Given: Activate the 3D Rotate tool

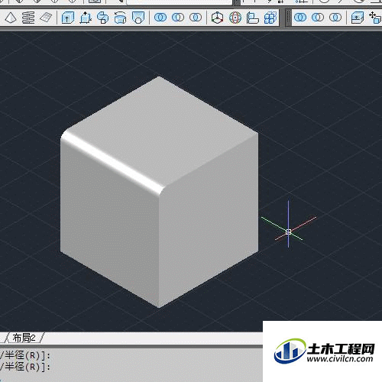Looking at the screenshot, I should tap(235, 18).
